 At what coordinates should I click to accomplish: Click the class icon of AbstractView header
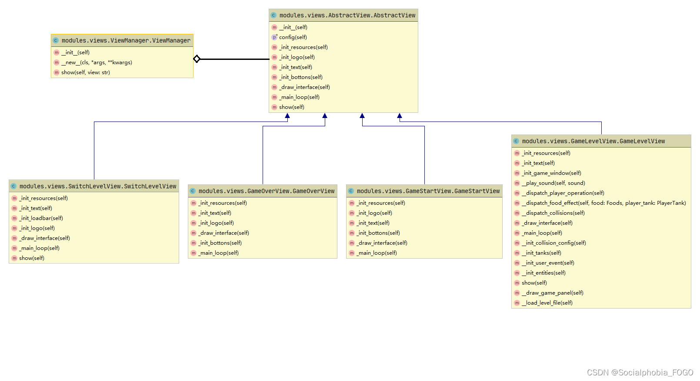coord(273,15)
